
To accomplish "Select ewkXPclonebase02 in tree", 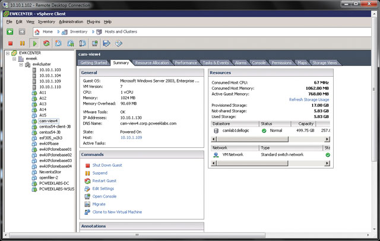I will pyautogui.click(x=55, y=155).
